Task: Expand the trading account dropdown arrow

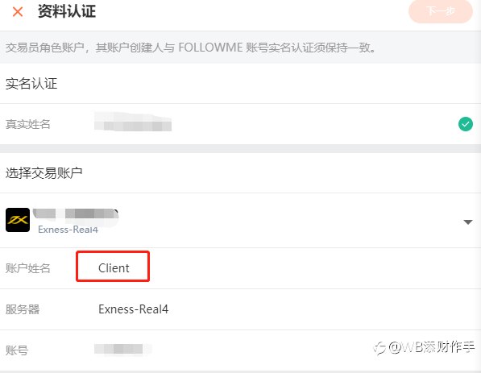Action: click(468, 222)
